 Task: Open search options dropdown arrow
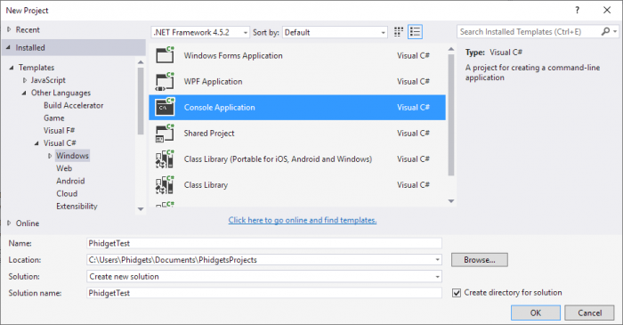615,31
